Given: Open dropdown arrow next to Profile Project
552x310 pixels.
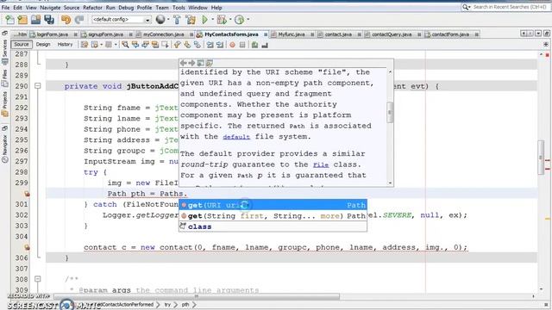Looking at the screenshot, I should pos(248,20).
